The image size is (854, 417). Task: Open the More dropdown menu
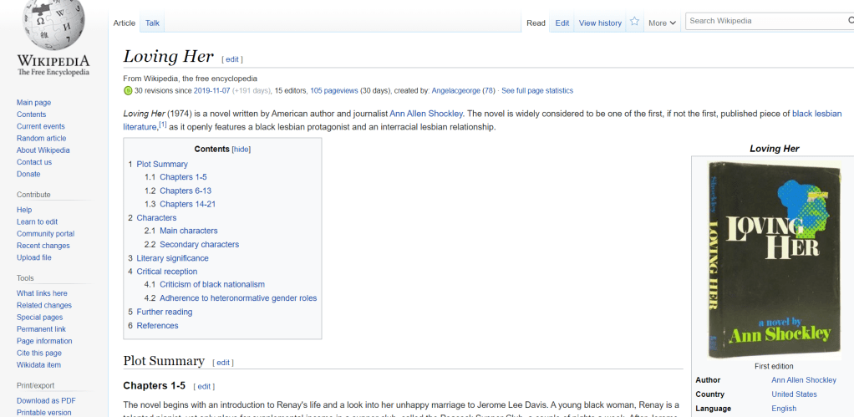[662, 23]
